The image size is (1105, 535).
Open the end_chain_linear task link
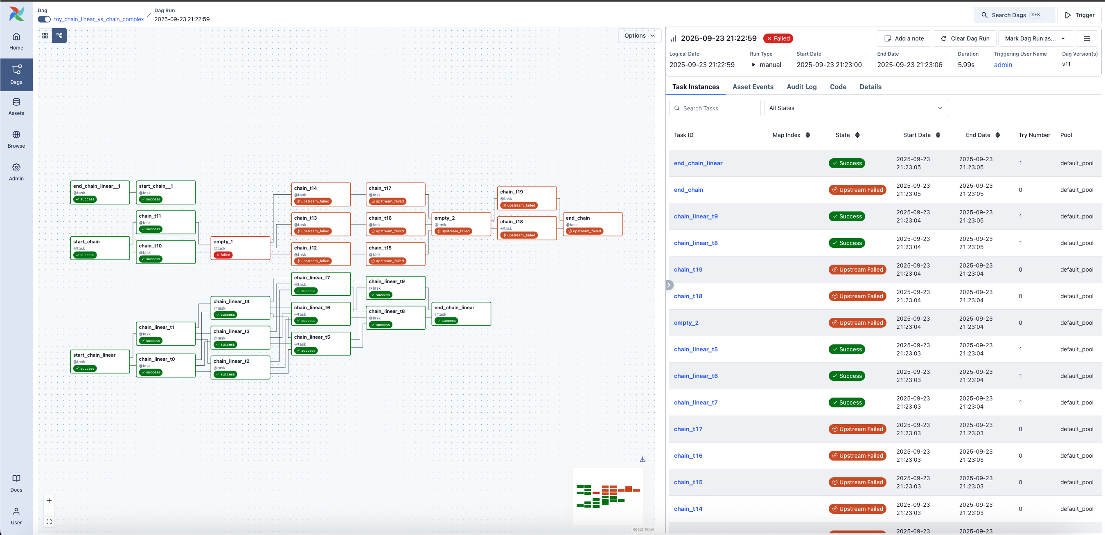point(698,163)
